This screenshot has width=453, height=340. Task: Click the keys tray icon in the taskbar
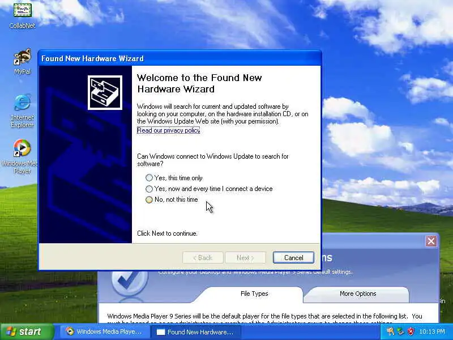390,331
